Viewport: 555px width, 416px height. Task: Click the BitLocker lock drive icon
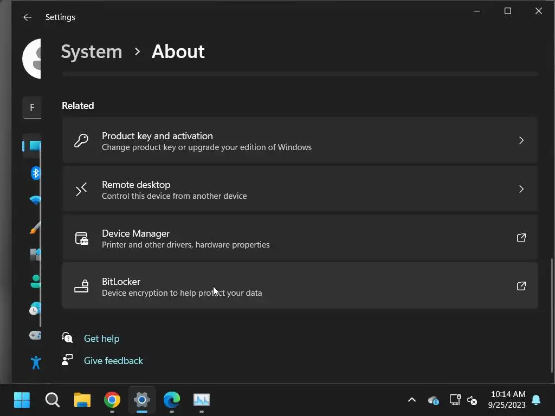tap(81, 286)
